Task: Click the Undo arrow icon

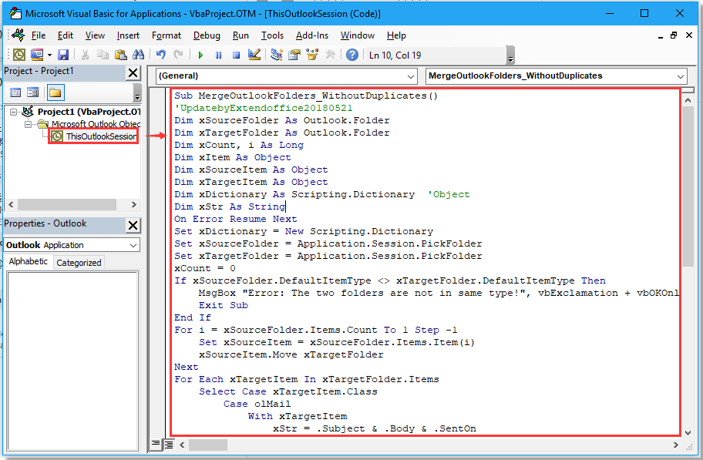Action: [161, 55]
